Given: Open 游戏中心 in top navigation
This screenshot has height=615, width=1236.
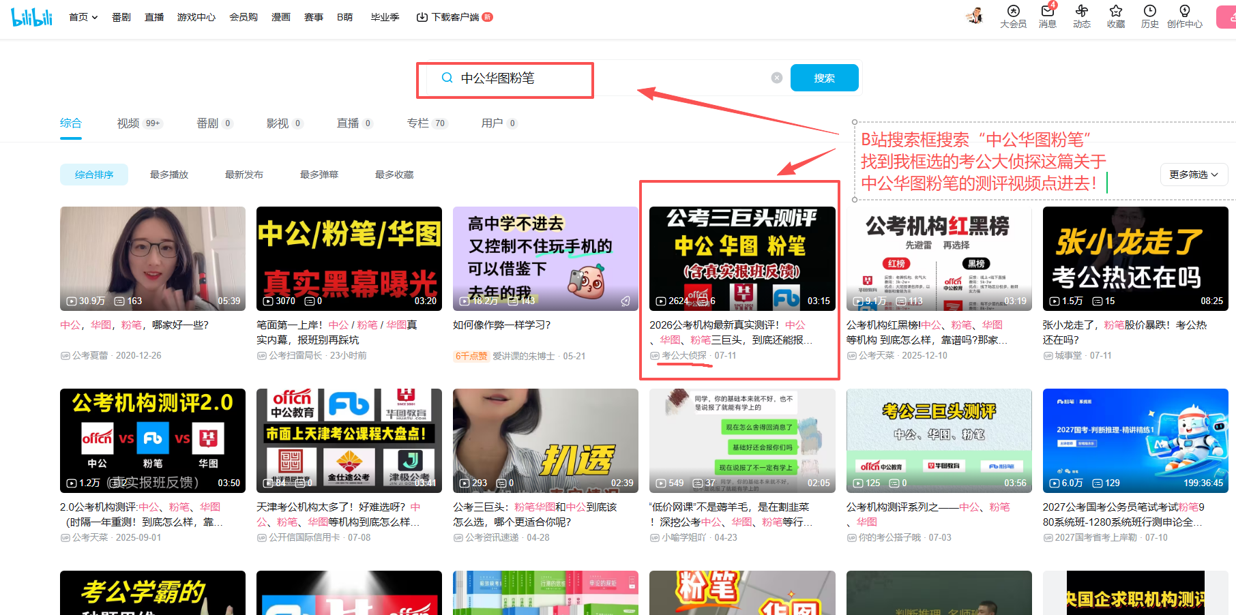Looking at the screenshot, I should point(196,17).
